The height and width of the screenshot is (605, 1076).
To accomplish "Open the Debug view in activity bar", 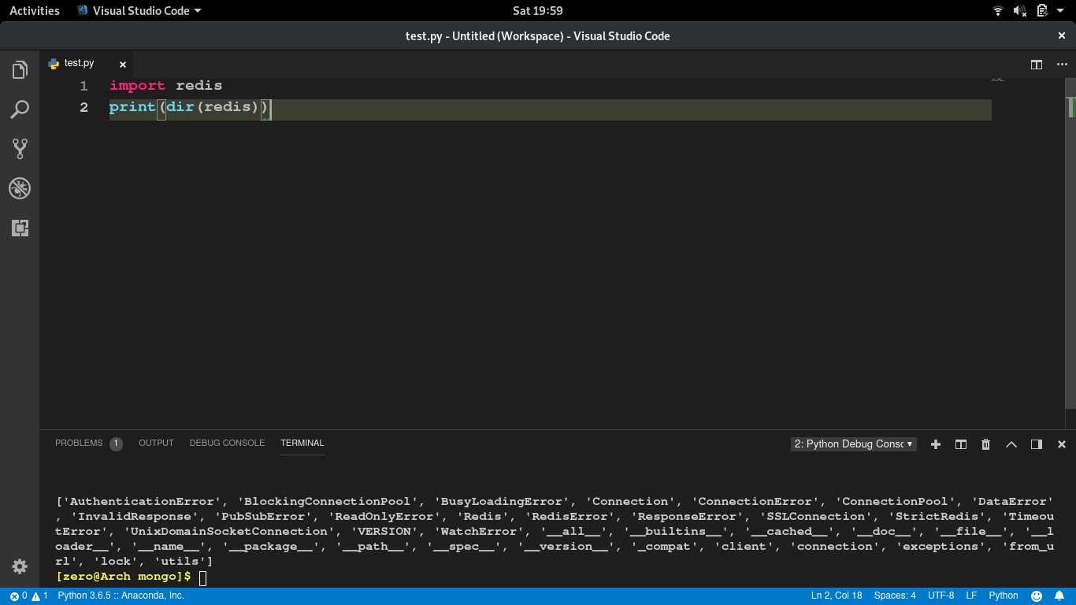I will coord(20,188).
